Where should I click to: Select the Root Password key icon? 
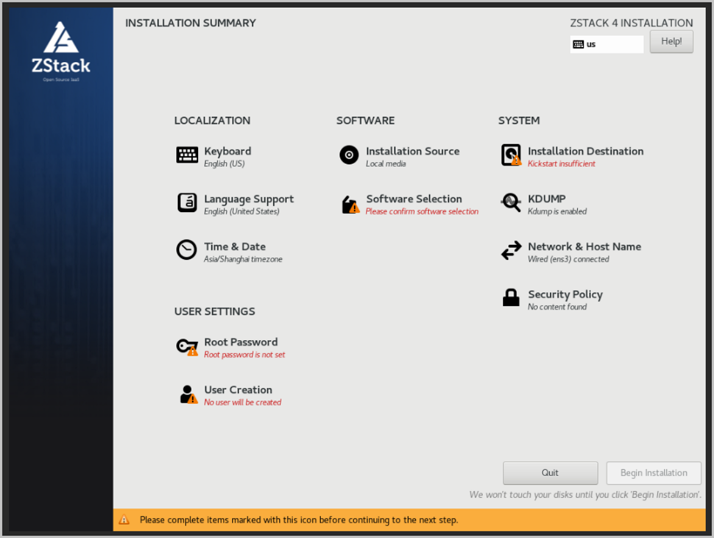point(187,347)
